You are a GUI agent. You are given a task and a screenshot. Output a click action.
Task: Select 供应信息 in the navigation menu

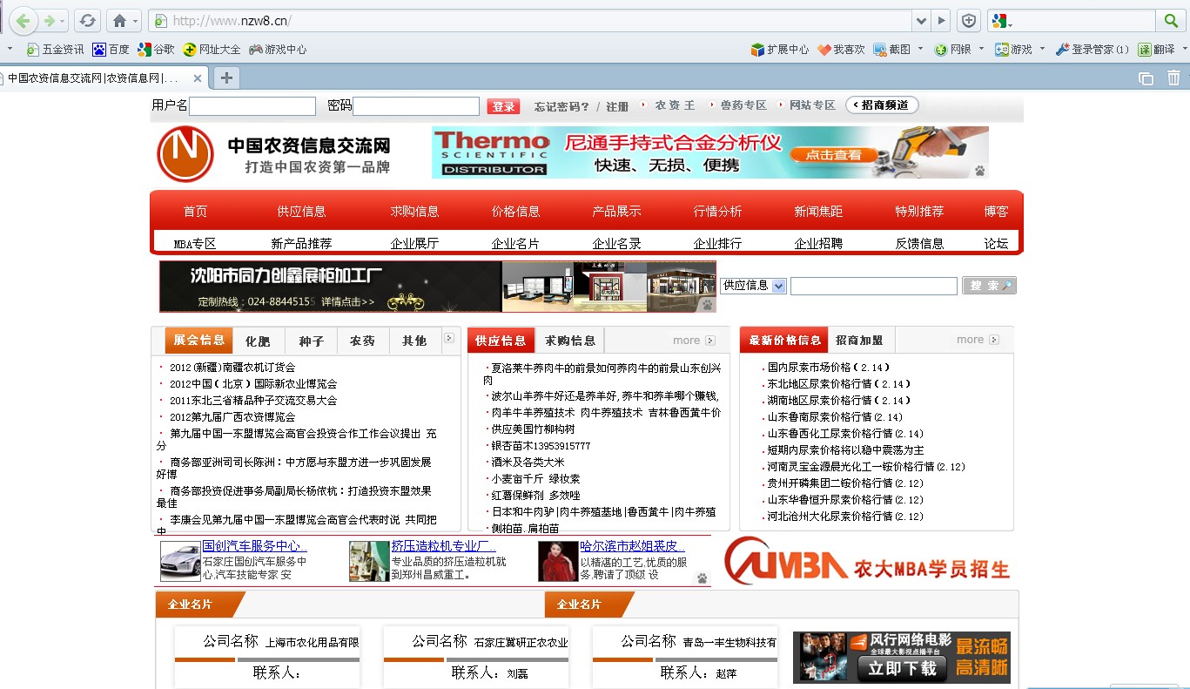pos(301,211)
